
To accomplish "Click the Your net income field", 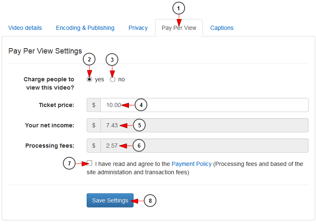I will (204, 125).
